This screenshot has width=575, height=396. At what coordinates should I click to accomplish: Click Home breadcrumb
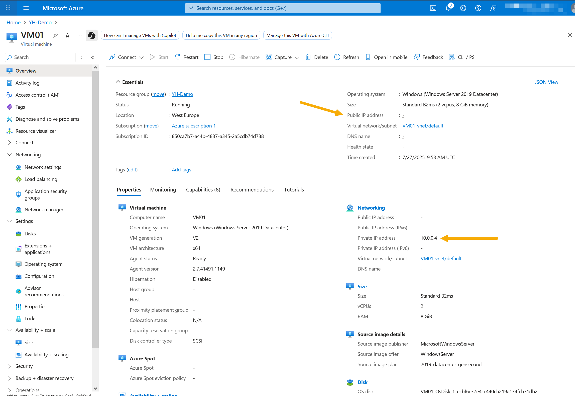pos(14,23)
